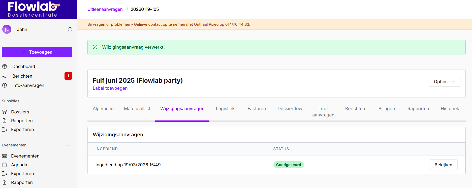Click Exporteren icon under Subsidies
Screen dimensions: 472x188
[x=5, y=130]
